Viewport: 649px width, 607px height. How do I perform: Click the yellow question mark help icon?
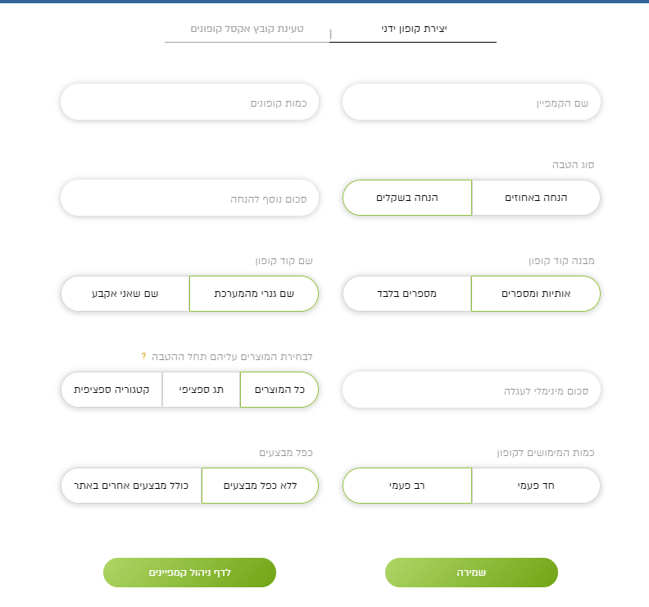click(143, 356)
